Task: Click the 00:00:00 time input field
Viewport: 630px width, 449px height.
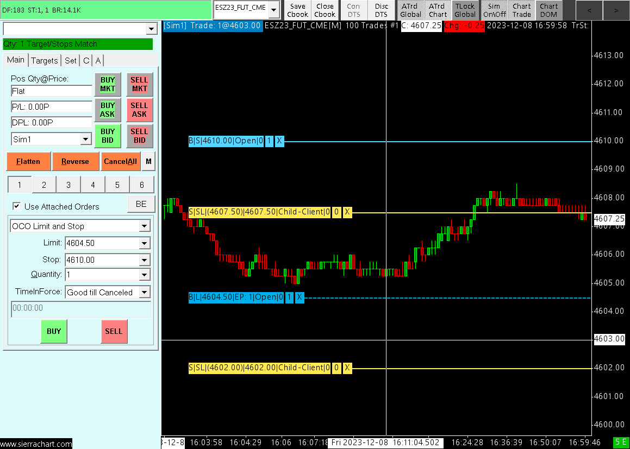Action: 81,308
